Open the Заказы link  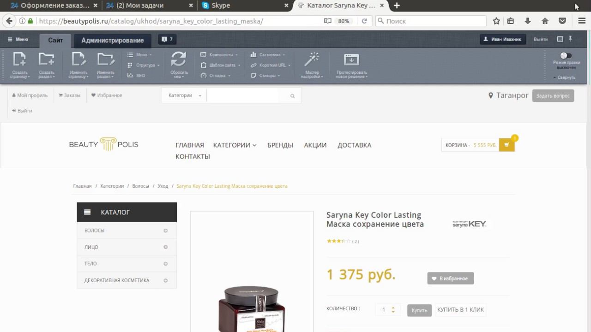pyautogui.click(x=70, y=95)
